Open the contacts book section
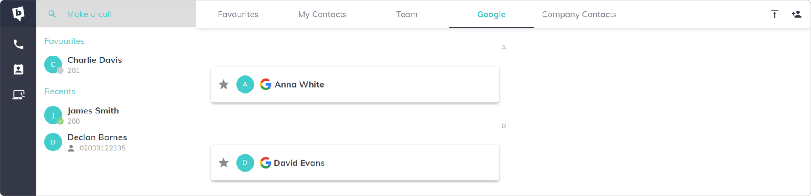The height and width of the screenshot is (196, 811). pos(18,70)
